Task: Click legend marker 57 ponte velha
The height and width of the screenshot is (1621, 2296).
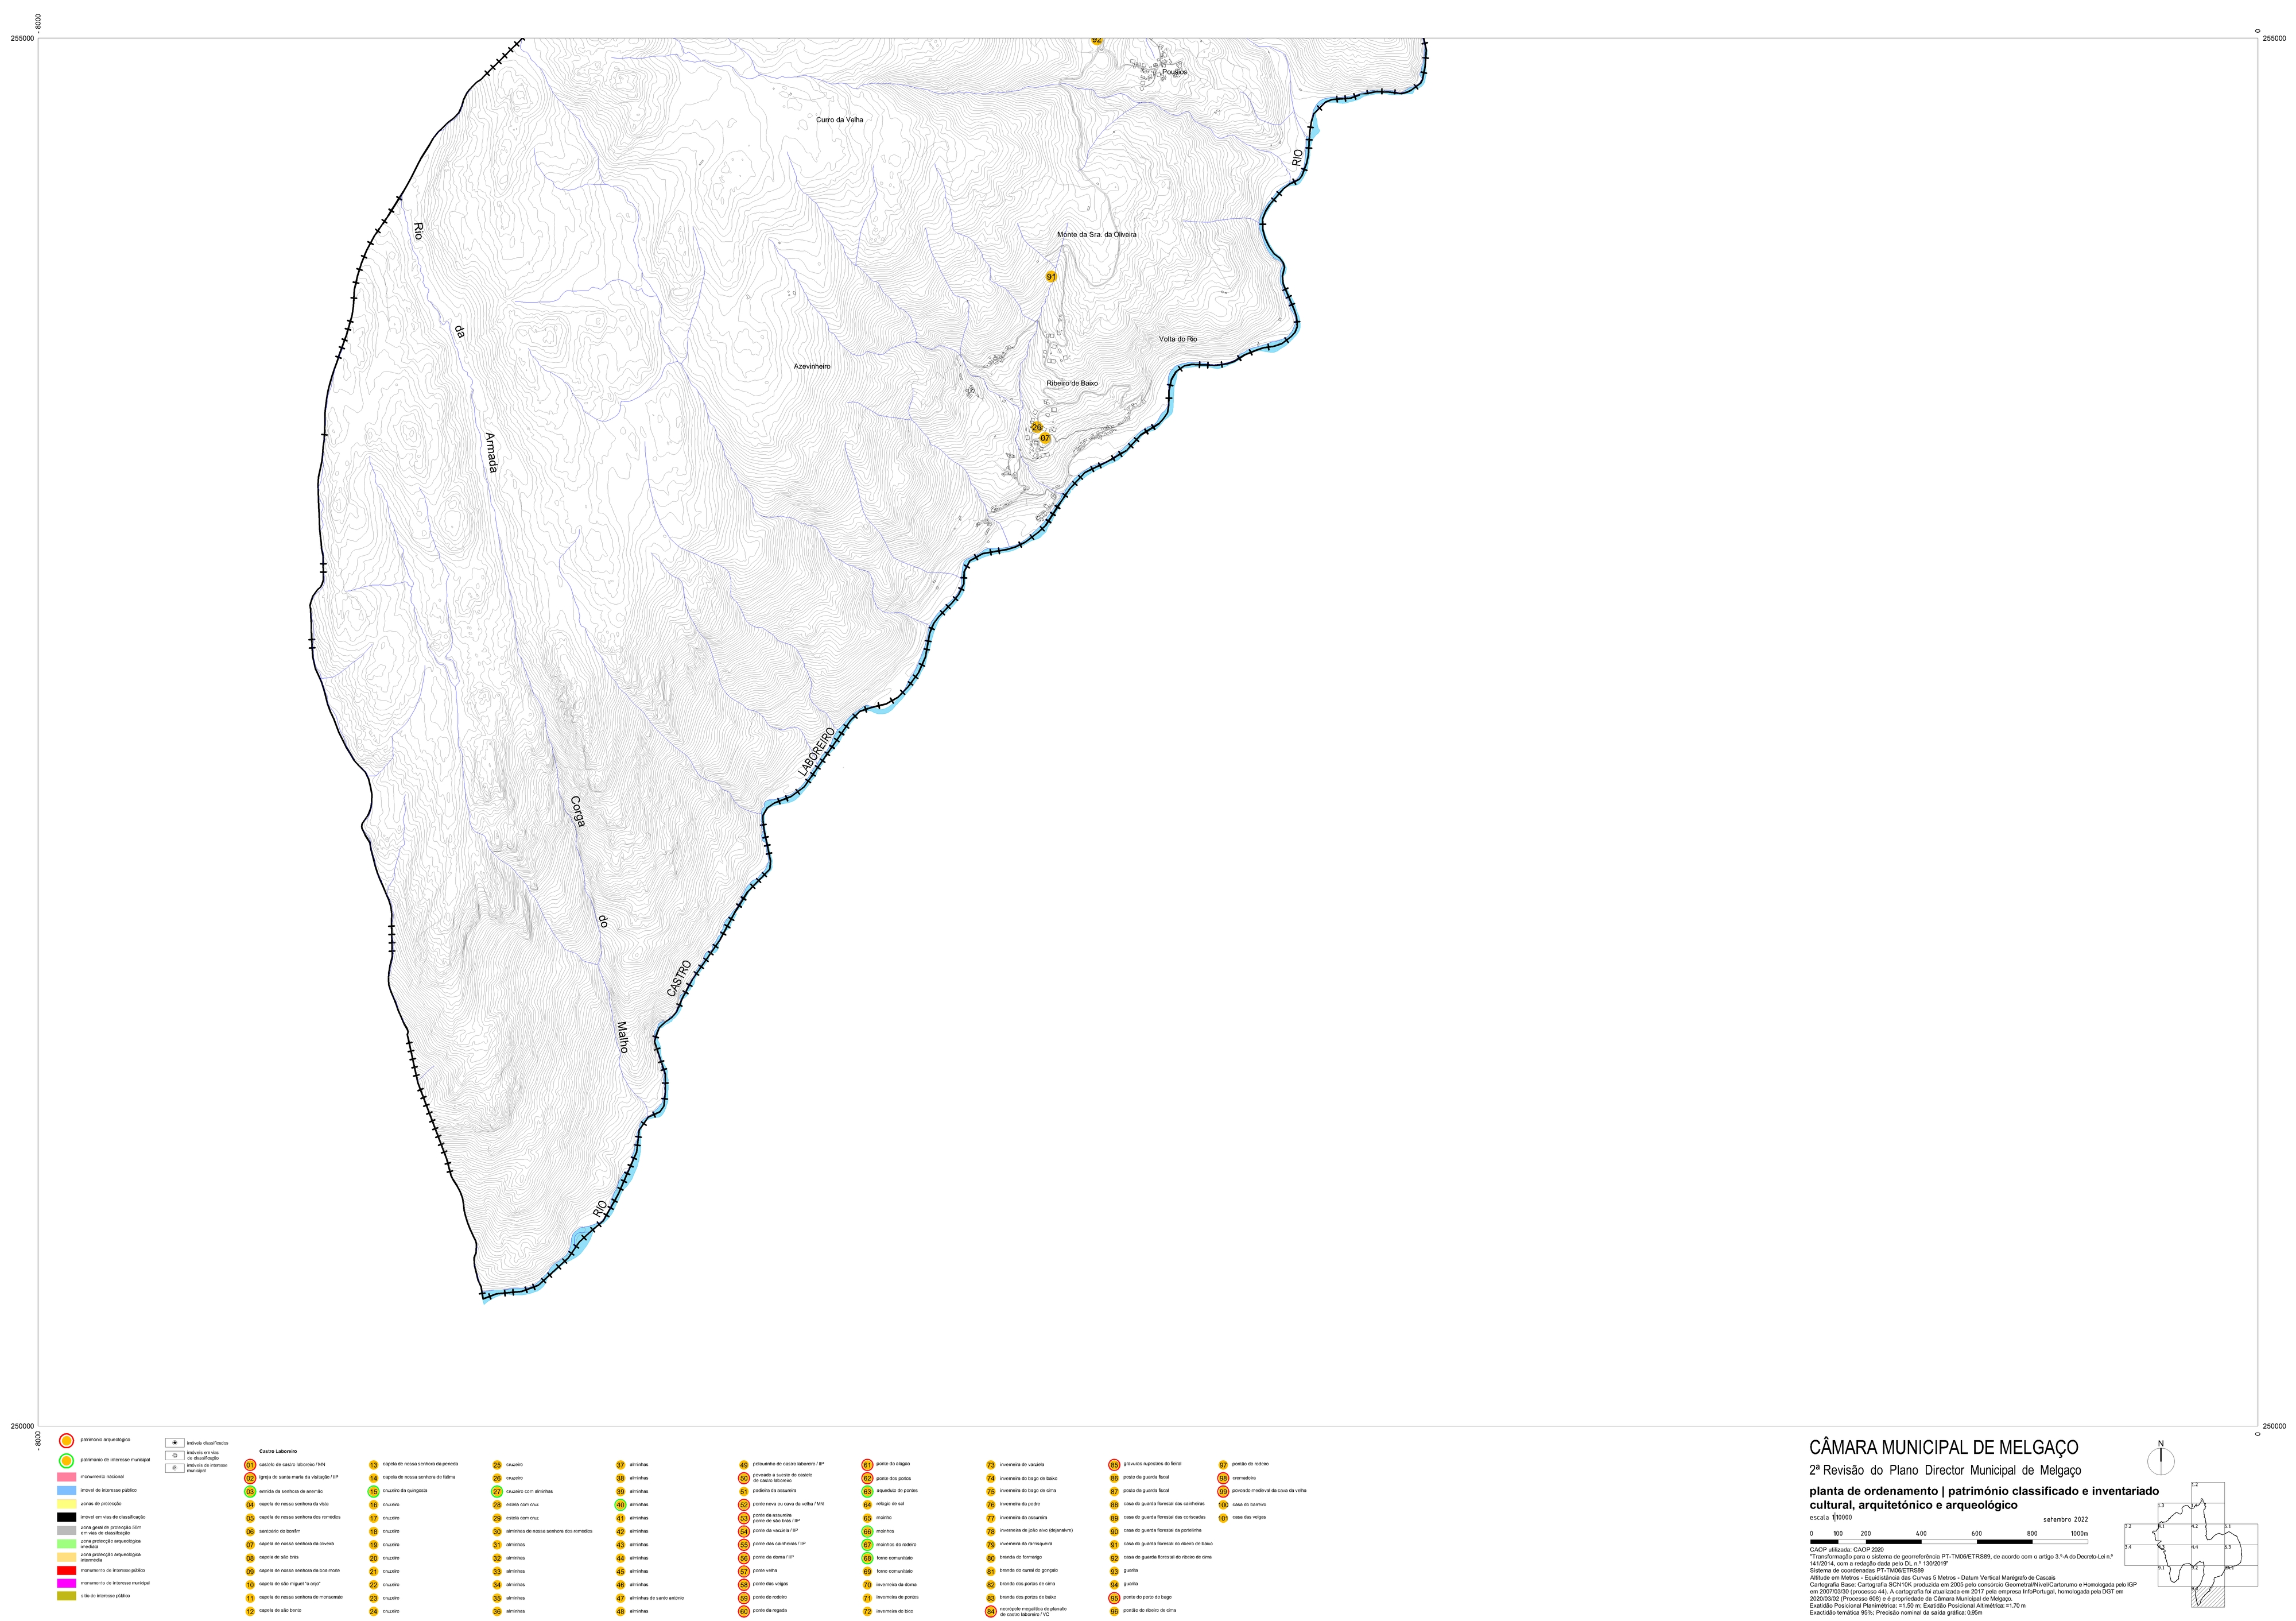Action: (x=744, y=1571)
